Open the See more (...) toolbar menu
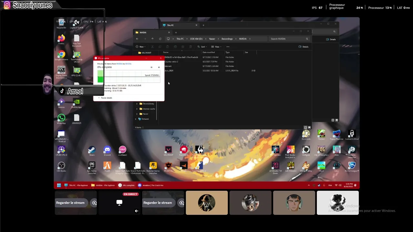Image resolution: width=413 pixels, height=232 pixels. [228, 47]
